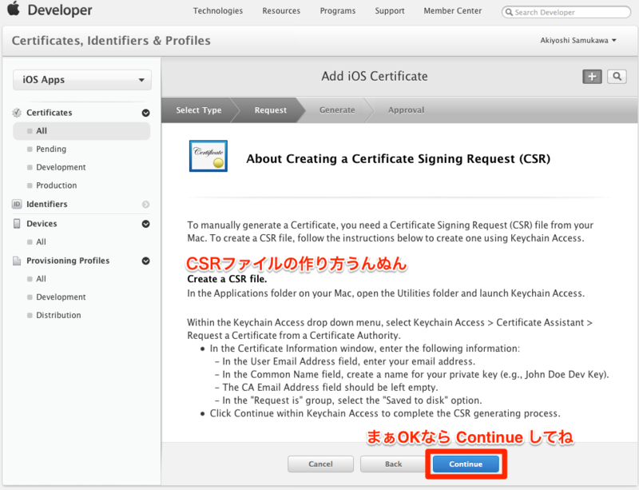This screenshot has width=639, height=490.
Task: Collapse the Certificates section arrow
Action: tap(145, 113)
